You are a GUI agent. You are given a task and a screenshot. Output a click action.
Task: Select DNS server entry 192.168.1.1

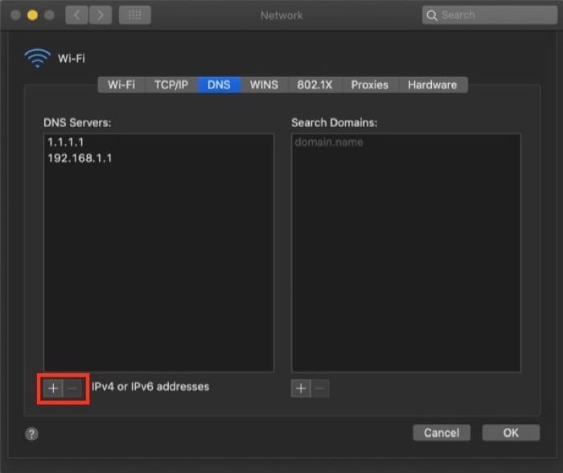pyautogui.click(x=158, y=158)
